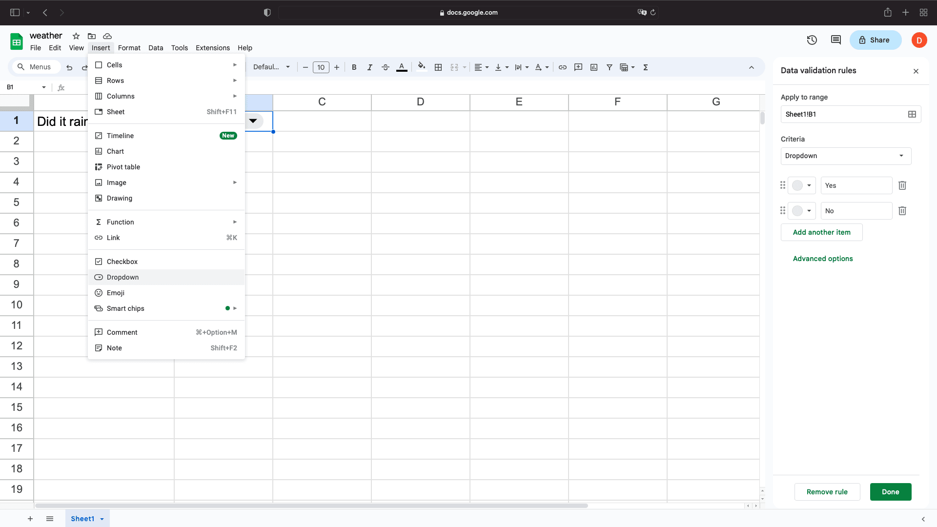Open the Criteria dropdown selector
Viewport: 937px width, 527px height.
pyautogui.click(x=846, y=156)
